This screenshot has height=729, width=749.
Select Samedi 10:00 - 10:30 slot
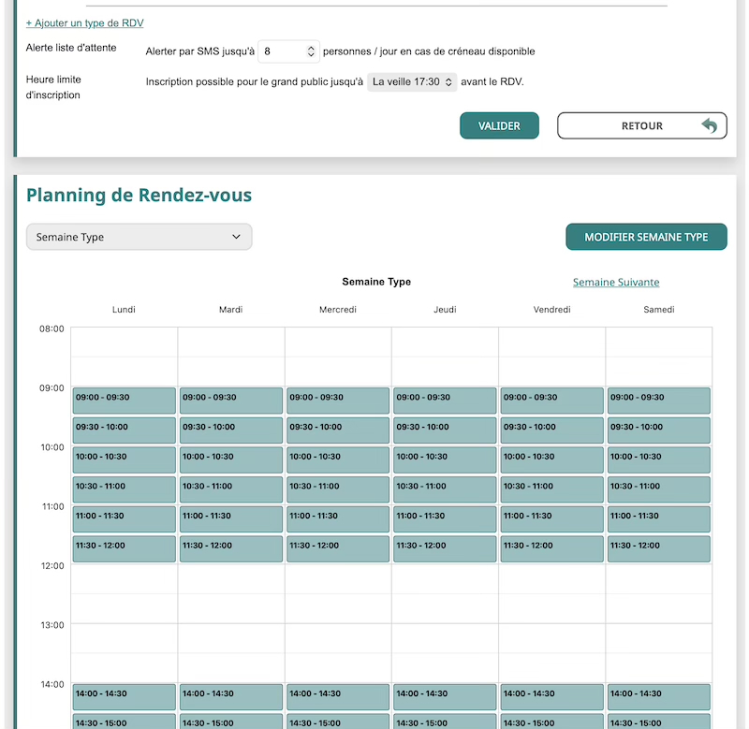[659, 459]
